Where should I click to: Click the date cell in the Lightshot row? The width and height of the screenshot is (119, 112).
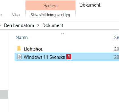[x=116, y=49]
